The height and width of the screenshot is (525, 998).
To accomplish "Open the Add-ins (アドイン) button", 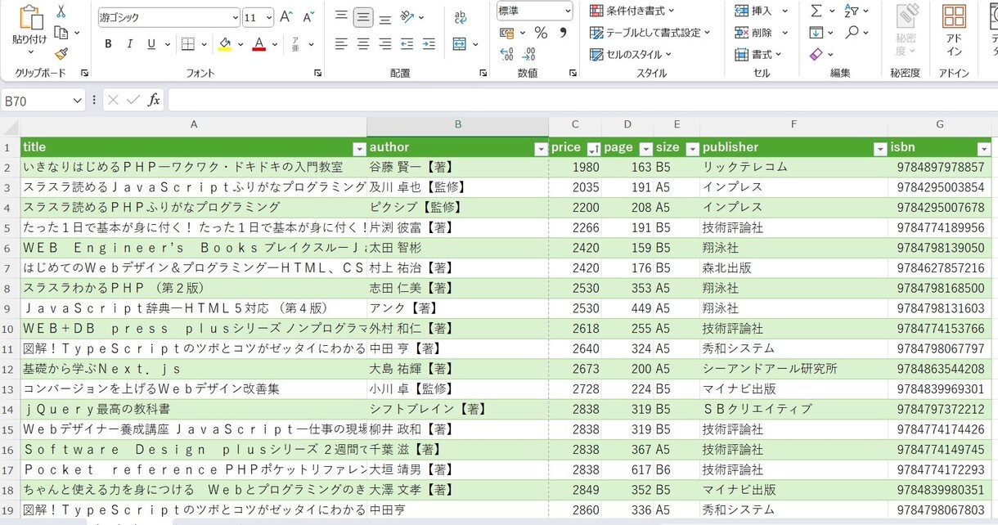I will pos(954,30).
